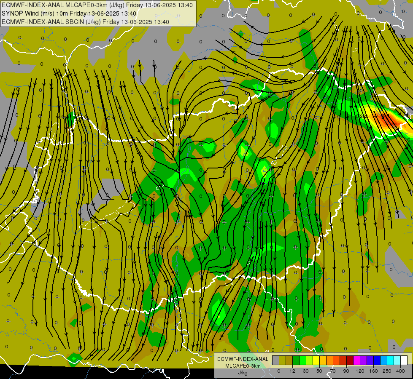Click the legend scale value '400'
The image size is (413, 379).
pos(400,371)
